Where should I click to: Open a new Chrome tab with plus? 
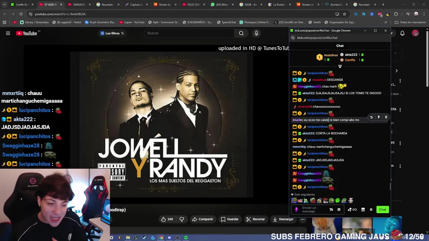point(383,5)
